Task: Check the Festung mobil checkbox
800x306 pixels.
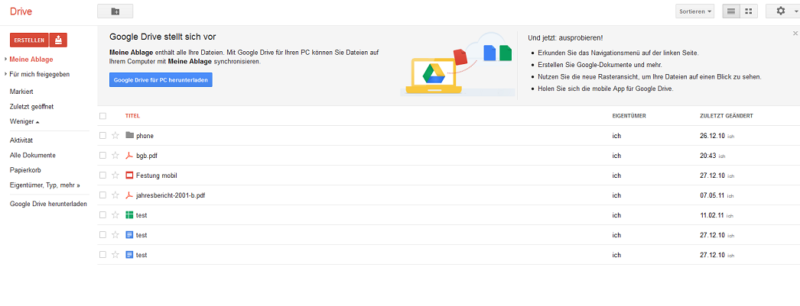Action: (x=103, y=176)
